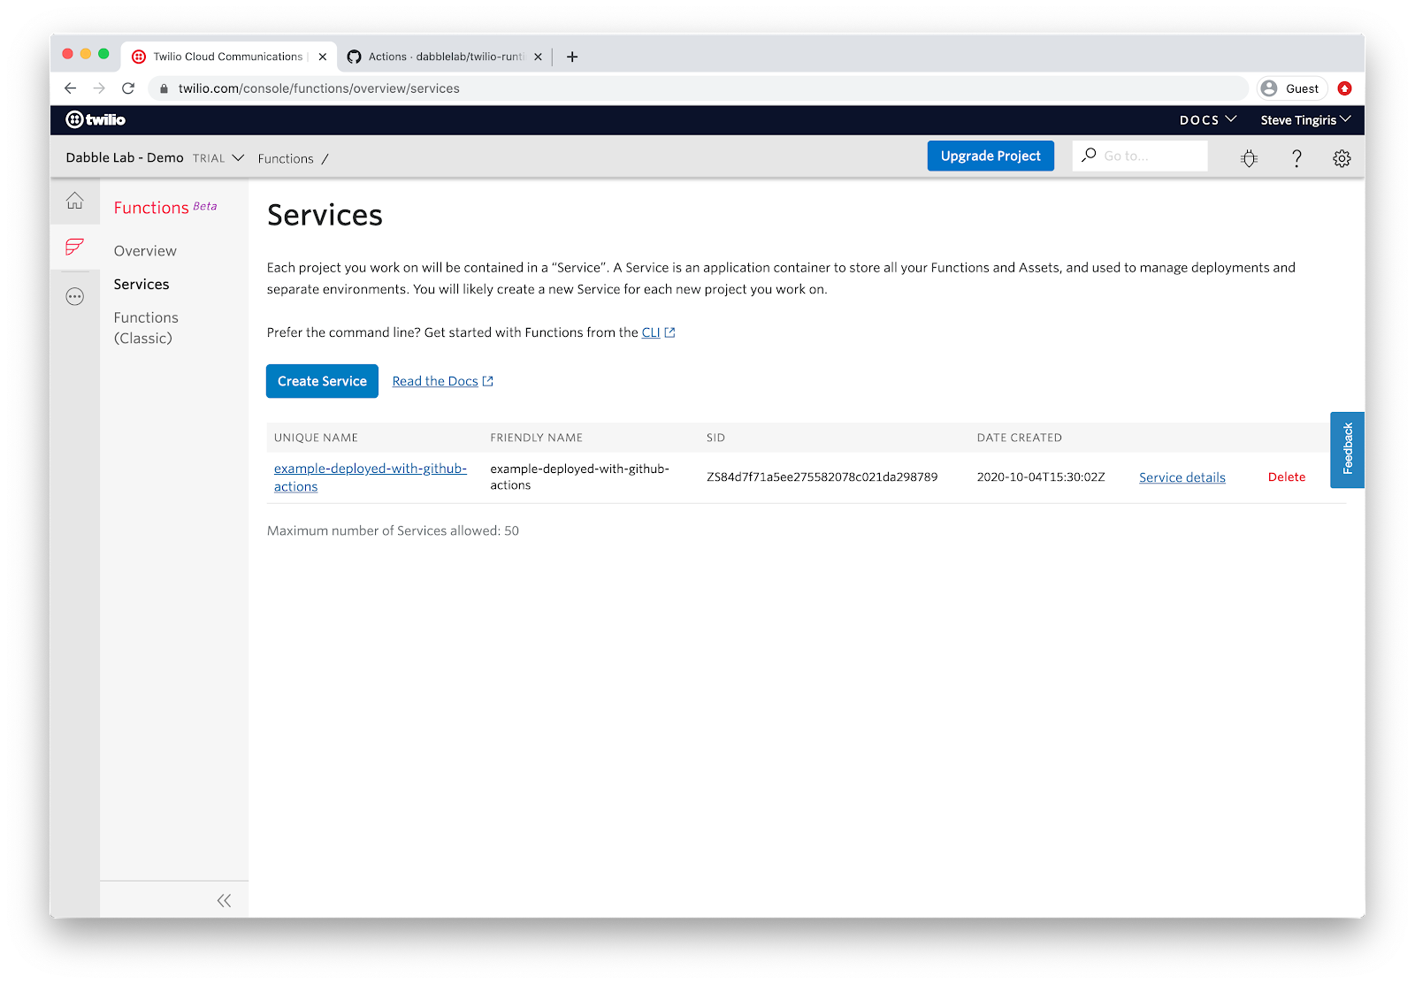
Task: Select Overview in Functions menu
Action: coord(145,251)
